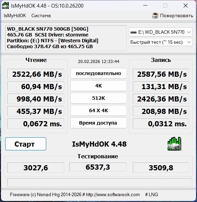Click the последовательно test button
The height and width of the screenshot is (202, 197).
tap(99, 73)
